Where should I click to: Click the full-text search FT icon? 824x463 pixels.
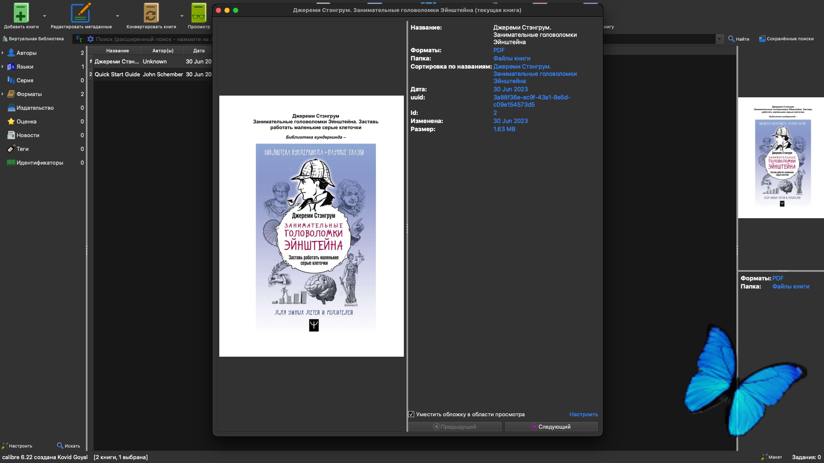79,39
